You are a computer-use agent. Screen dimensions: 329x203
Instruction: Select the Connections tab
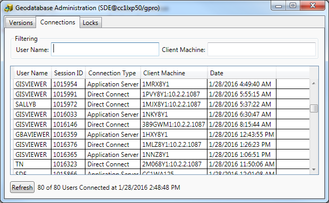click(58, 22)
